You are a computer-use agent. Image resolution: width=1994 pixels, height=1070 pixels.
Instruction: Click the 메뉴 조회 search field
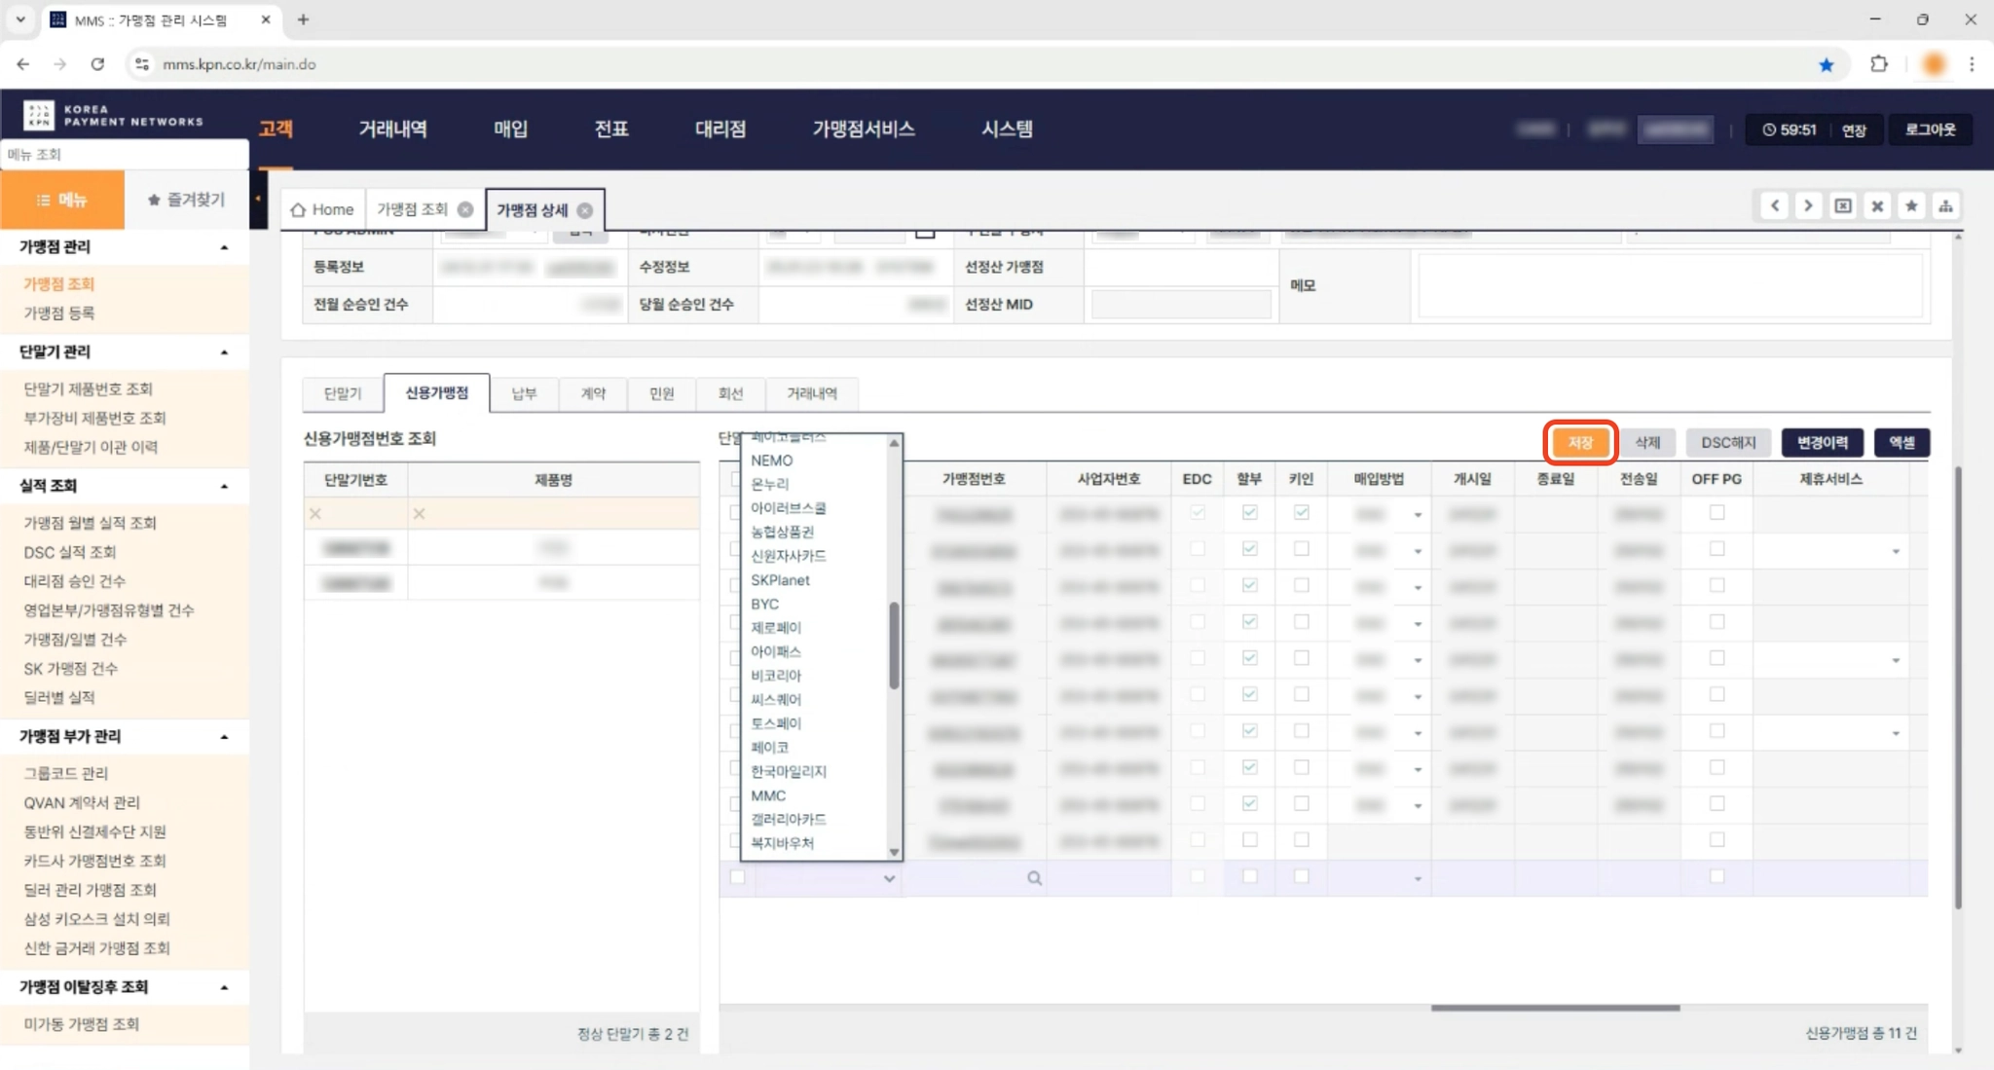pyautogui.click(x=125, y=154)
